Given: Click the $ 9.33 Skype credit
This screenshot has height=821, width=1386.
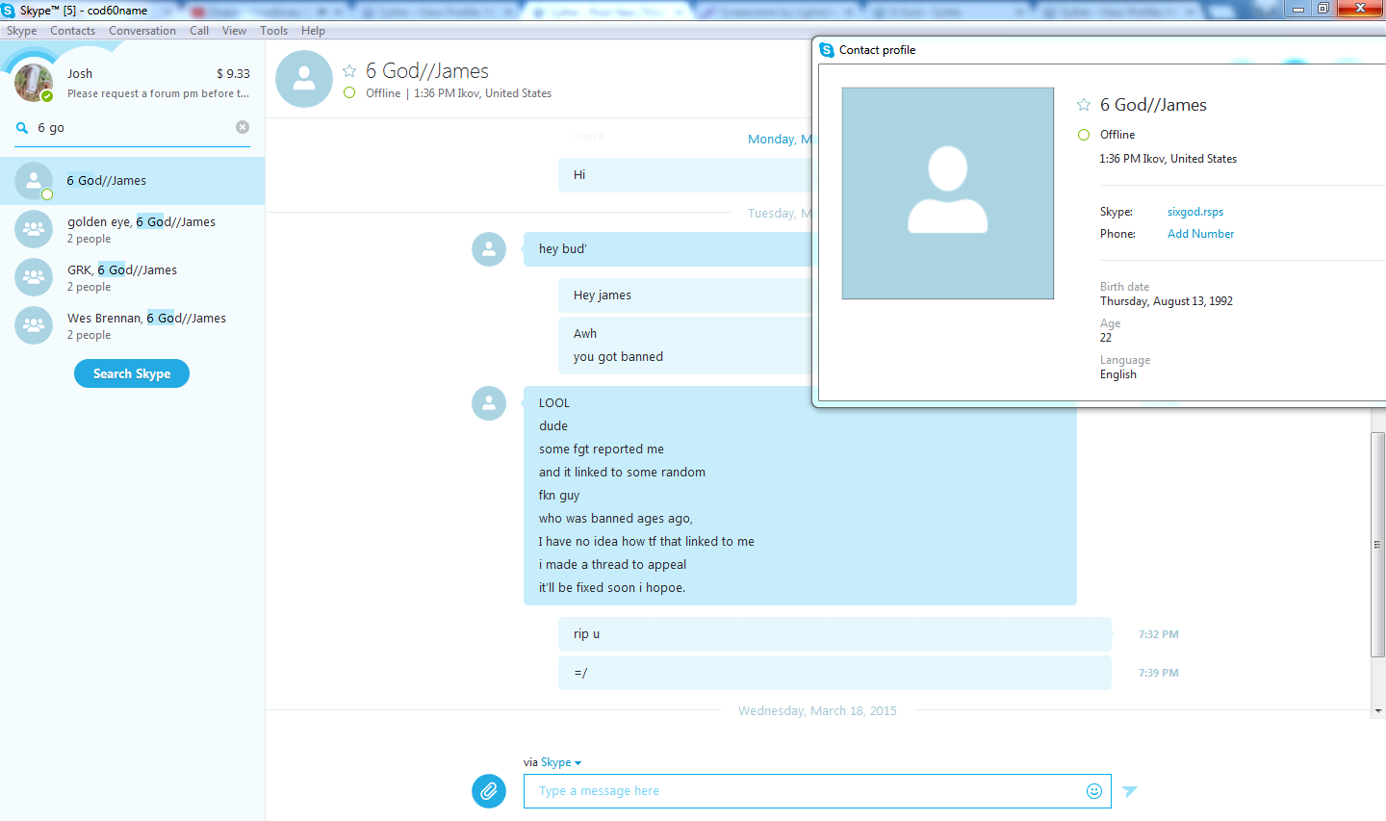Looking at the screenshot, I should [x=233, y=73].
